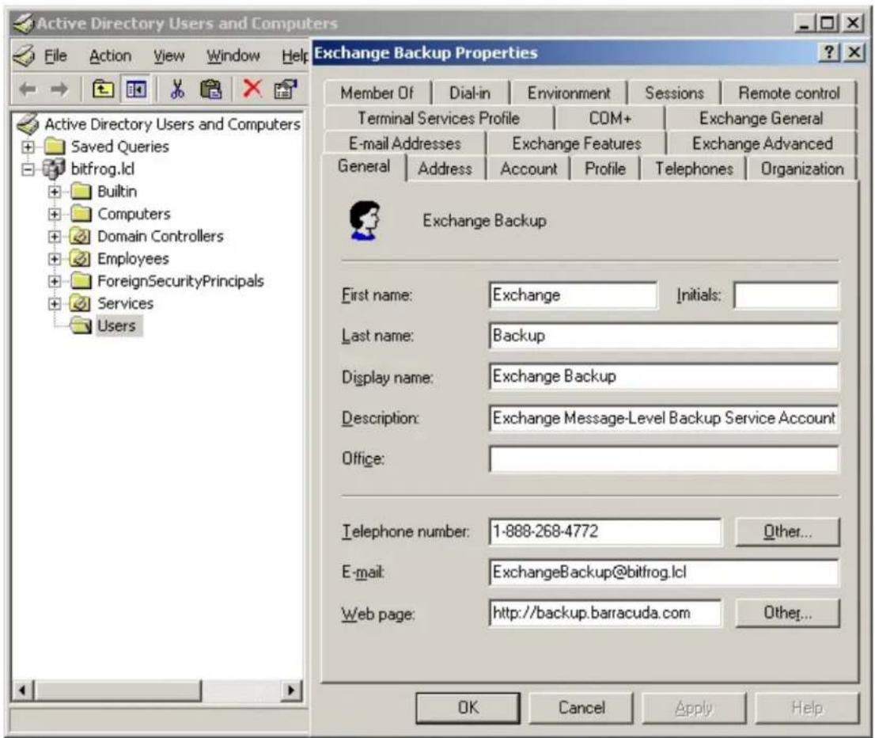
Task: Open the Terminal Services Profile tab
Action: [438, 119]
